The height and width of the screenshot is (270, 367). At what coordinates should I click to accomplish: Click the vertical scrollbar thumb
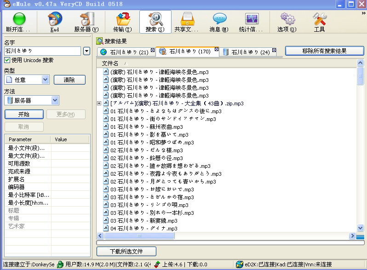[x=360, y=75]
